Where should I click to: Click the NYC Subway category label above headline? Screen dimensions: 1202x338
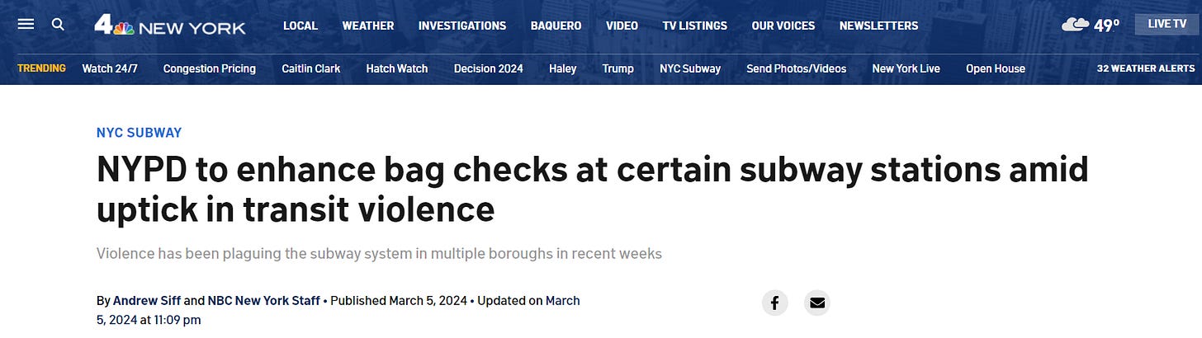[x=139, y=133]
